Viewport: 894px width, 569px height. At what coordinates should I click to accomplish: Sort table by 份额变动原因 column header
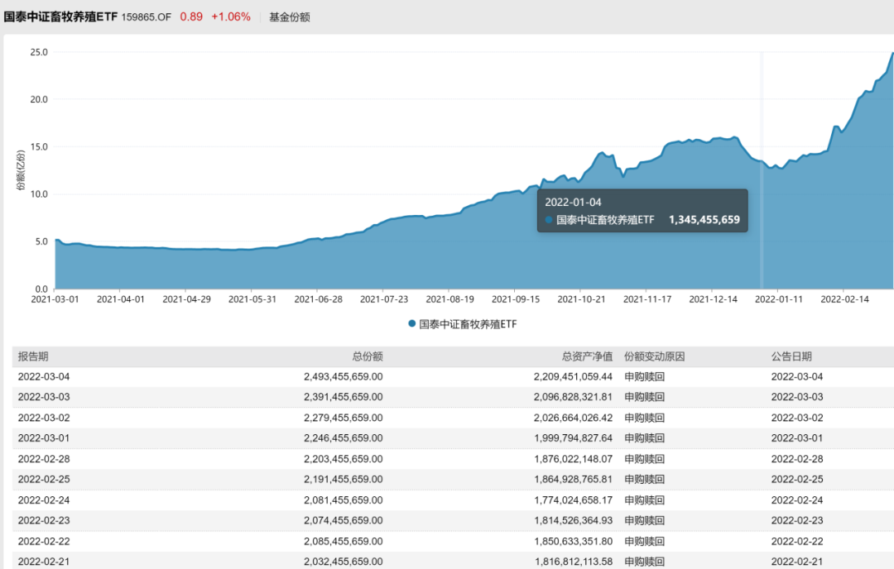(x=655, y=356)
